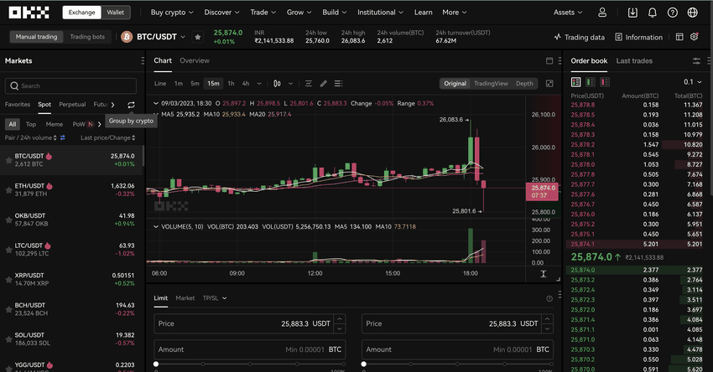This screenshot has height=372, width=713.
Task: Open the candlestick chart type icon
Action: (x=277, y=84)
